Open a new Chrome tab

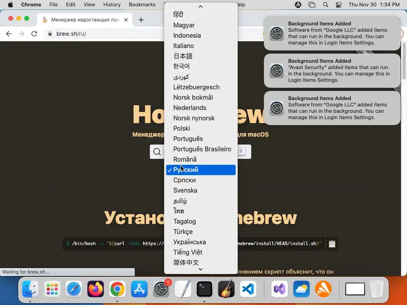tap(141, 20)
